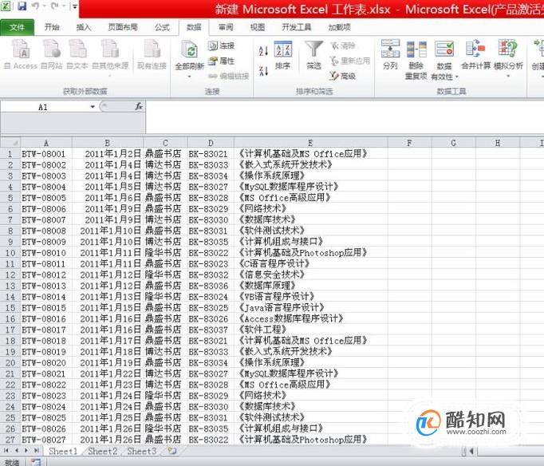
Task: Open the Name Box dropdown arrow
Action: 93,107
